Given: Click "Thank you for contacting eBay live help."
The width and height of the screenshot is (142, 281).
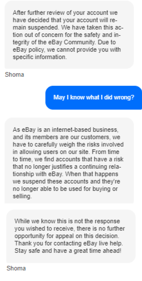Looking at the screenshot, I should [69, 243].
